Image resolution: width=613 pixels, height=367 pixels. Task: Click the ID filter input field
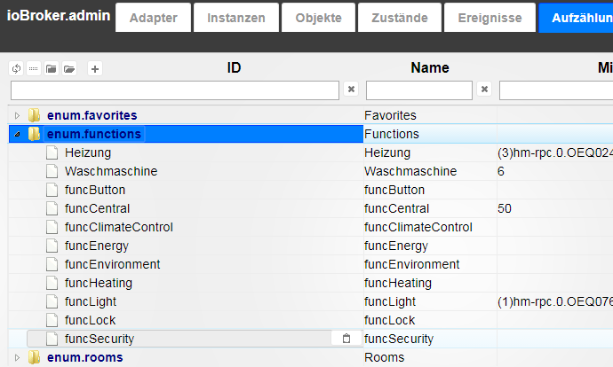tap(174, 90)
